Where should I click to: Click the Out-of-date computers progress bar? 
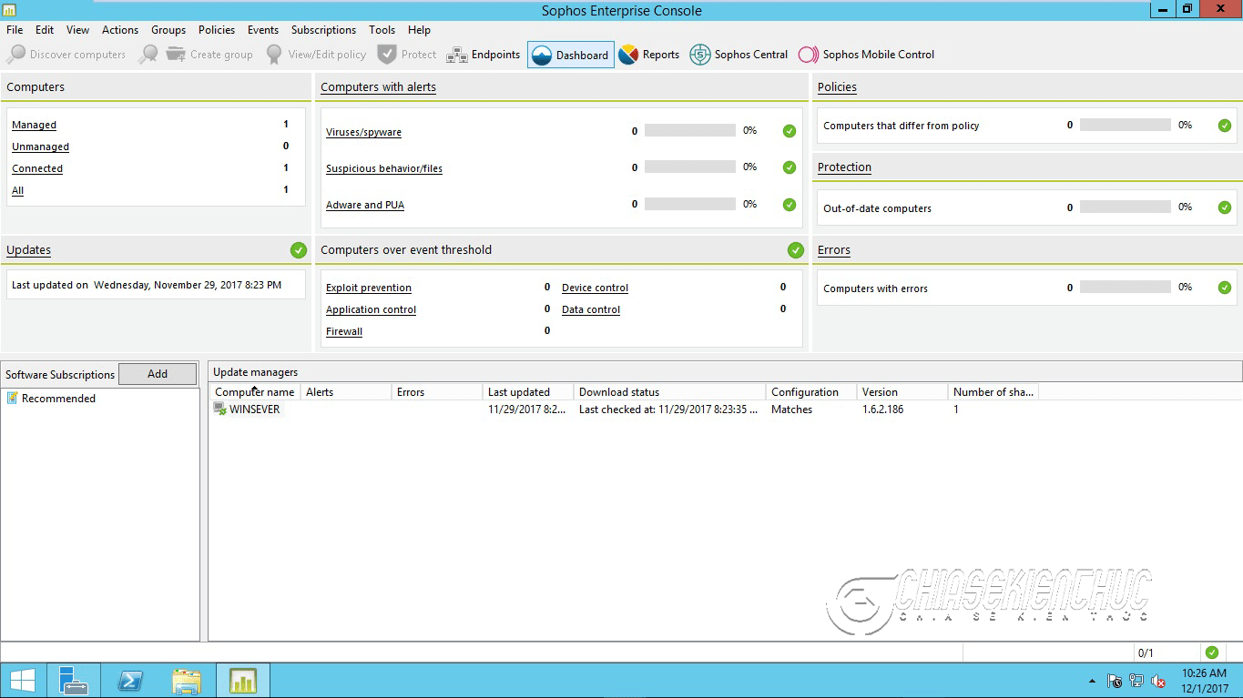tap(1126, 207)
